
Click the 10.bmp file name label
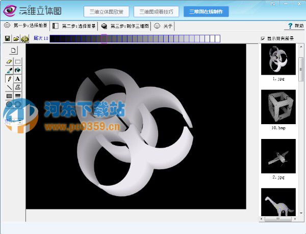point(278,128)
